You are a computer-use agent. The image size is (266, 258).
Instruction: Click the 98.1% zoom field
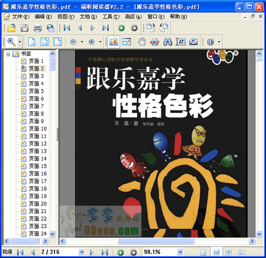click(x=160, y=252)
